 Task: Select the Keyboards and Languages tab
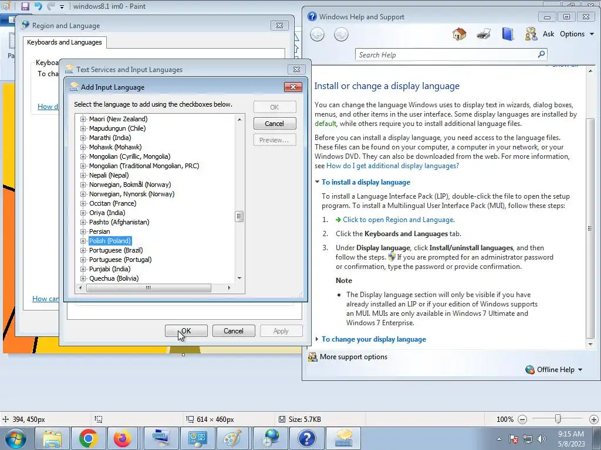click(x=65, y=42)
